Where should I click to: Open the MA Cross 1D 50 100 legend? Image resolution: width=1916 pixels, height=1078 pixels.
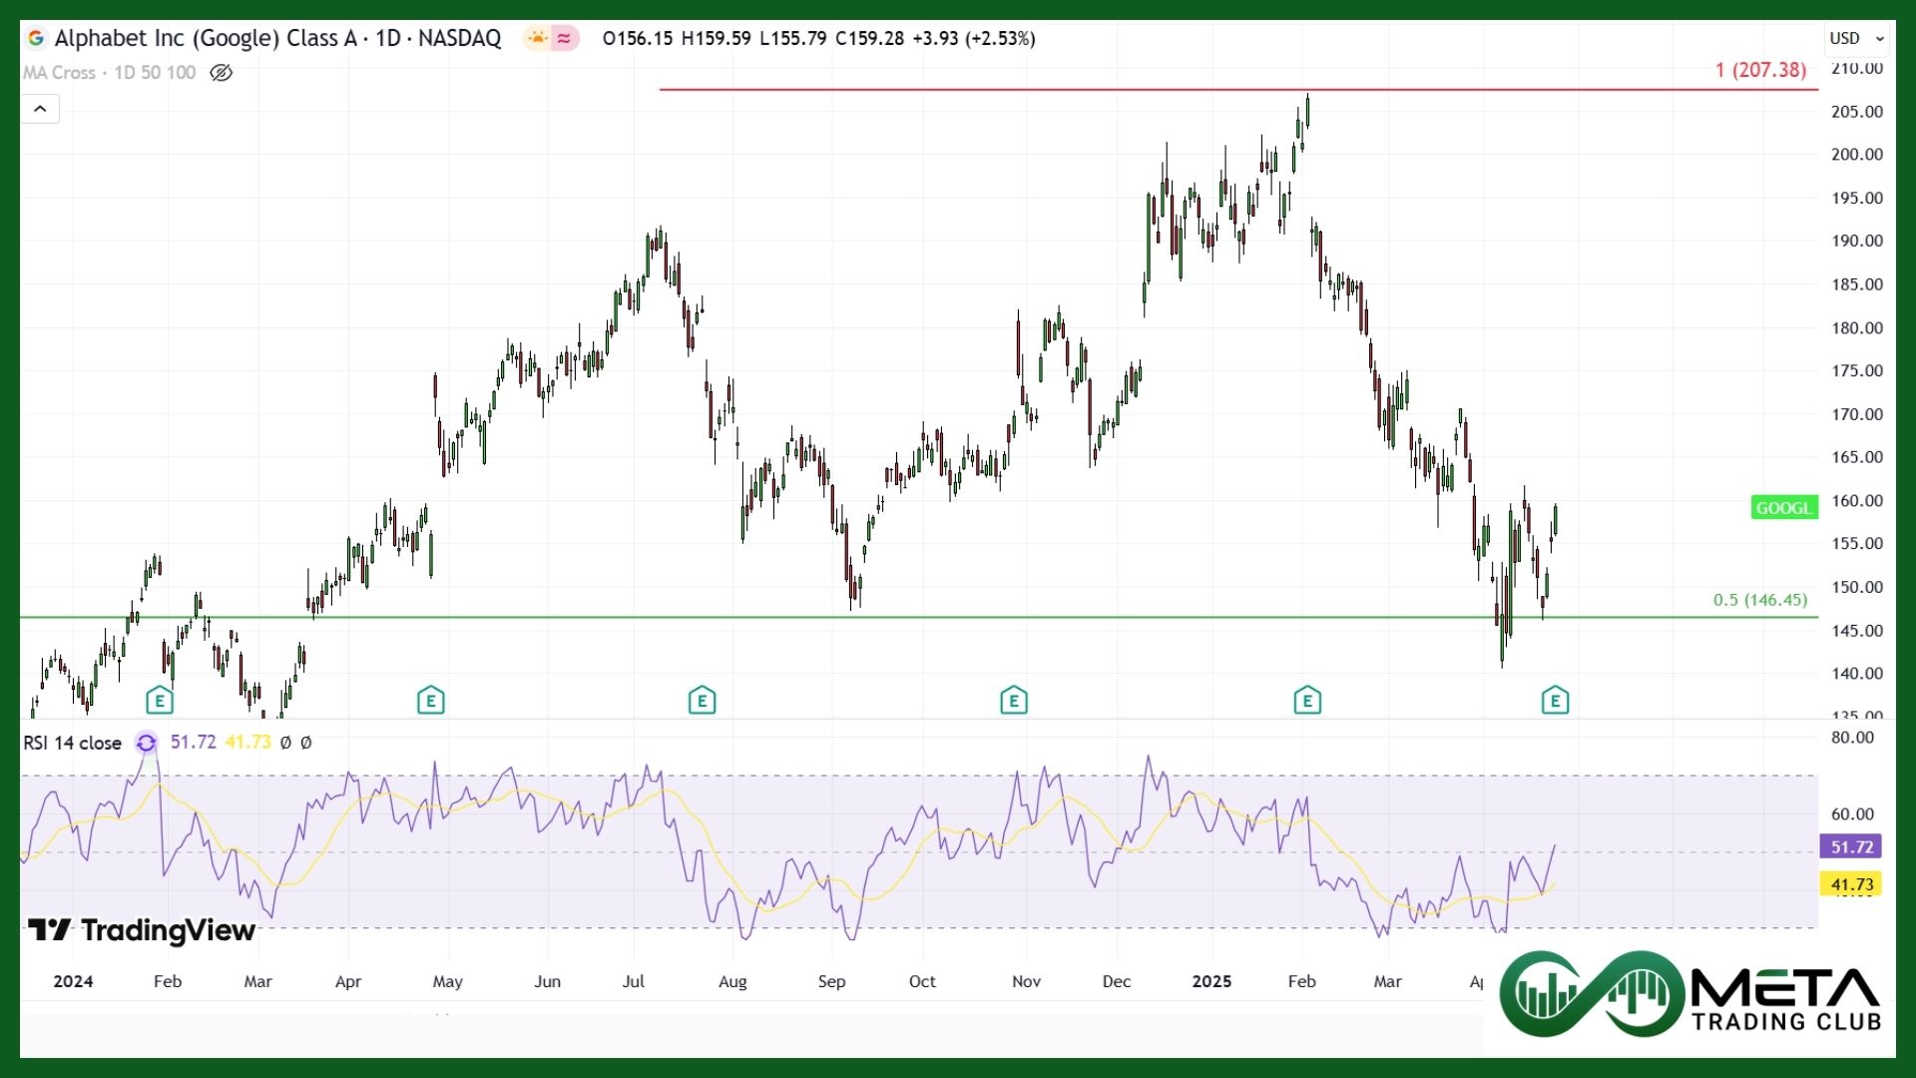[x=110, y=73]
